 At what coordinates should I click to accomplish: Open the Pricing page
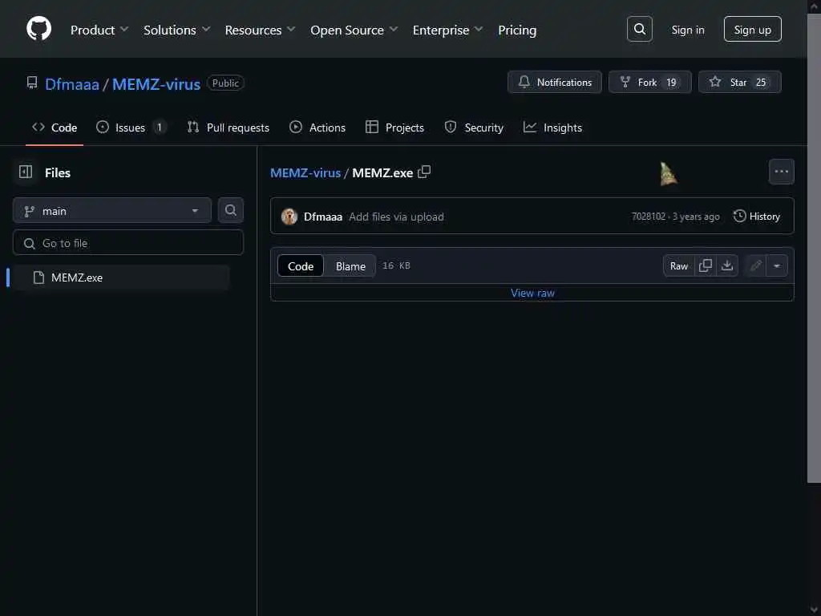point(517,30)
